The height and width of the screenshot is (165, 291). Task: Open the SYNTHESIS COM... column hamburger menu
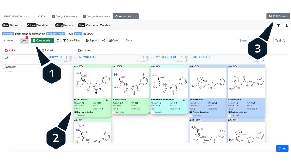[186, 57]
